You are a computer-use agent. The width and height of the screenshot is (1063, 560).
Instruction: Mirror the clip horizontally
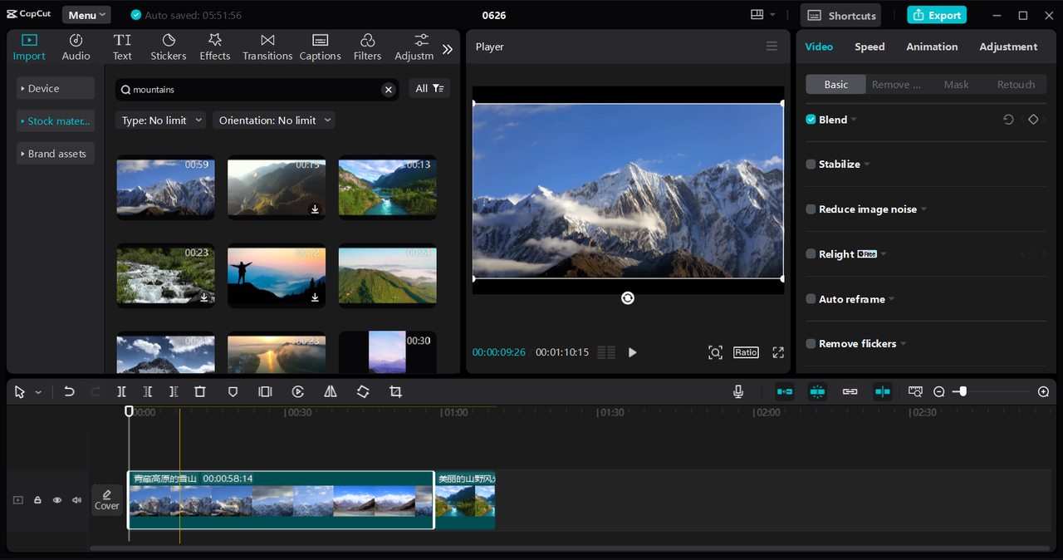pos(331,391)
